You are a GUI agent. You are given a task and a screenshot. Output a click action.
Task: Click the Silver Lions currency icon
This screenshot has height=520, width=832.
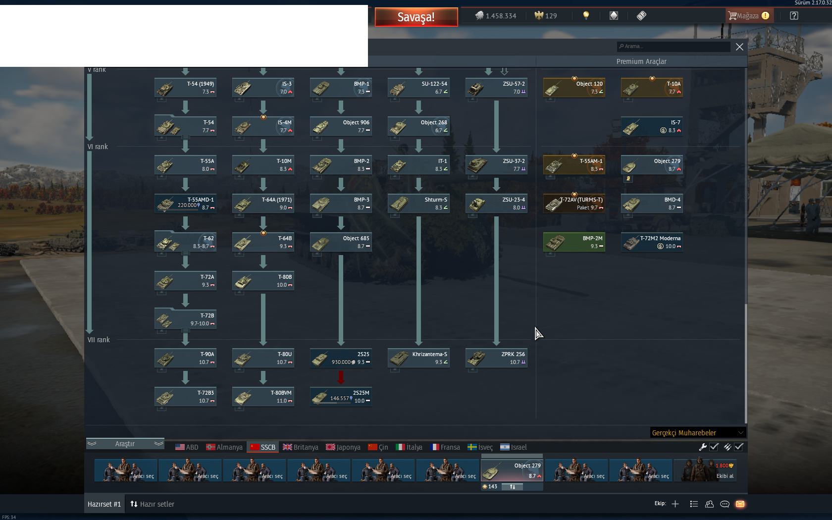point(479,16)
